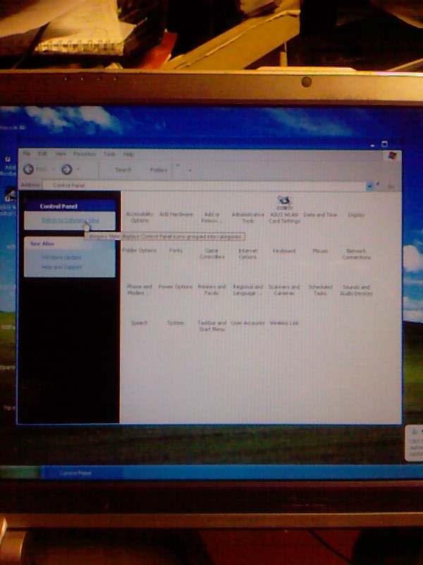
Task: Select Power Options item
Action: [176, 287]
